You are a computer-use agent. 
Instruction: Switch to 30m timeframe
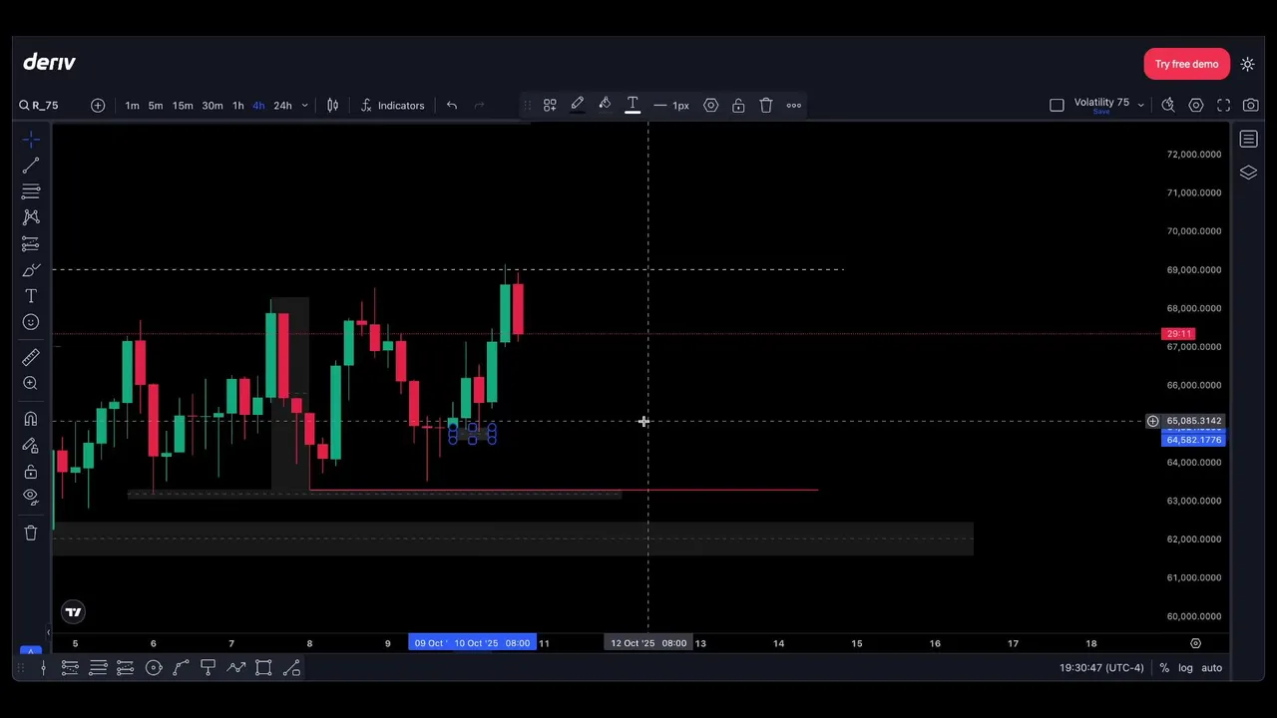point(213,106)
